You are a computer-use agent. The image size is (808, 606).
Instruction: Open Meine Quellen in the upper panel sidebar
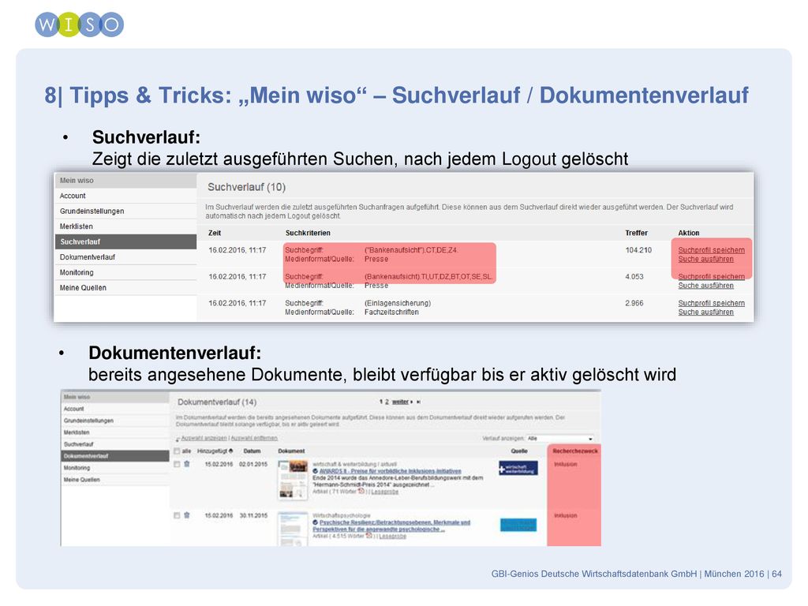[82, 288]
